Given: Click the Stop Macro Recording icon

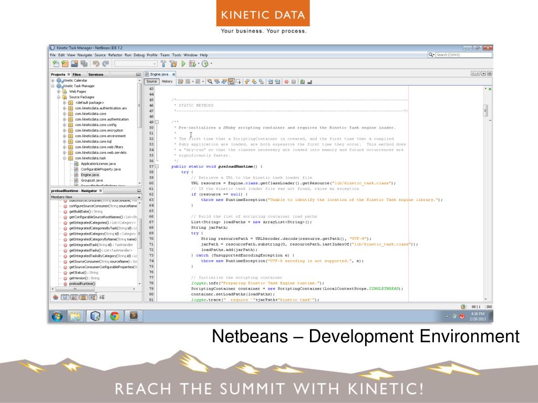Looking at the screenshot, I should point(294,82).
